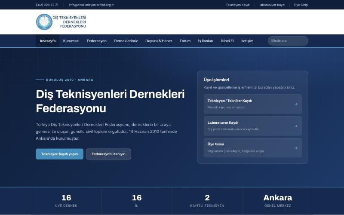Image resolution: width=344 pixels, height=215 pixels.
Task: Click arrow icon on Üye Girişi card
Action: tap(296, 148)
